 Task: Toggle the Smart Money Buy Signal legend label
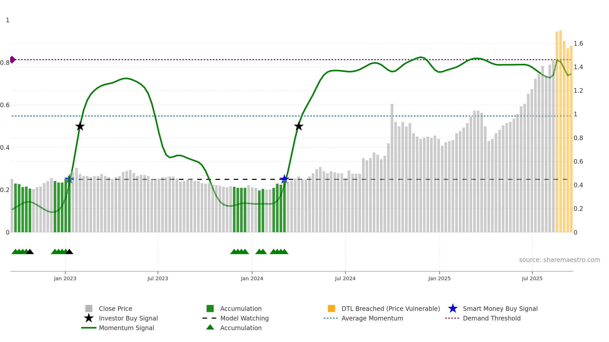tap(500, 309)
